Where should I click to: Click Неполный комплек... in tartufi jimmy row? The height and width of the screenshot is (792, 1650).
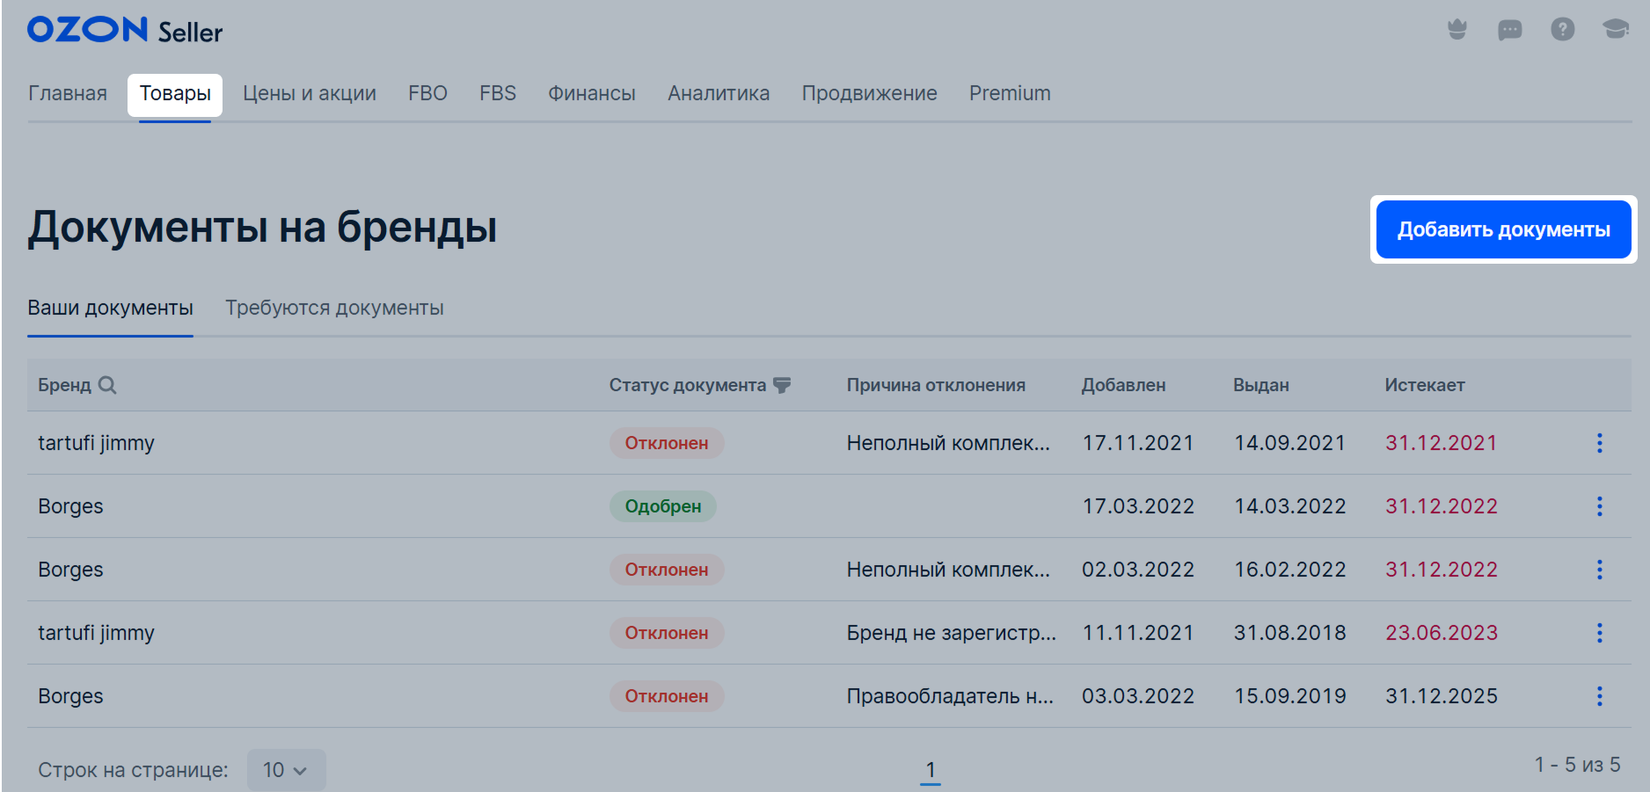pyautogui.click(x=948, y=443)
